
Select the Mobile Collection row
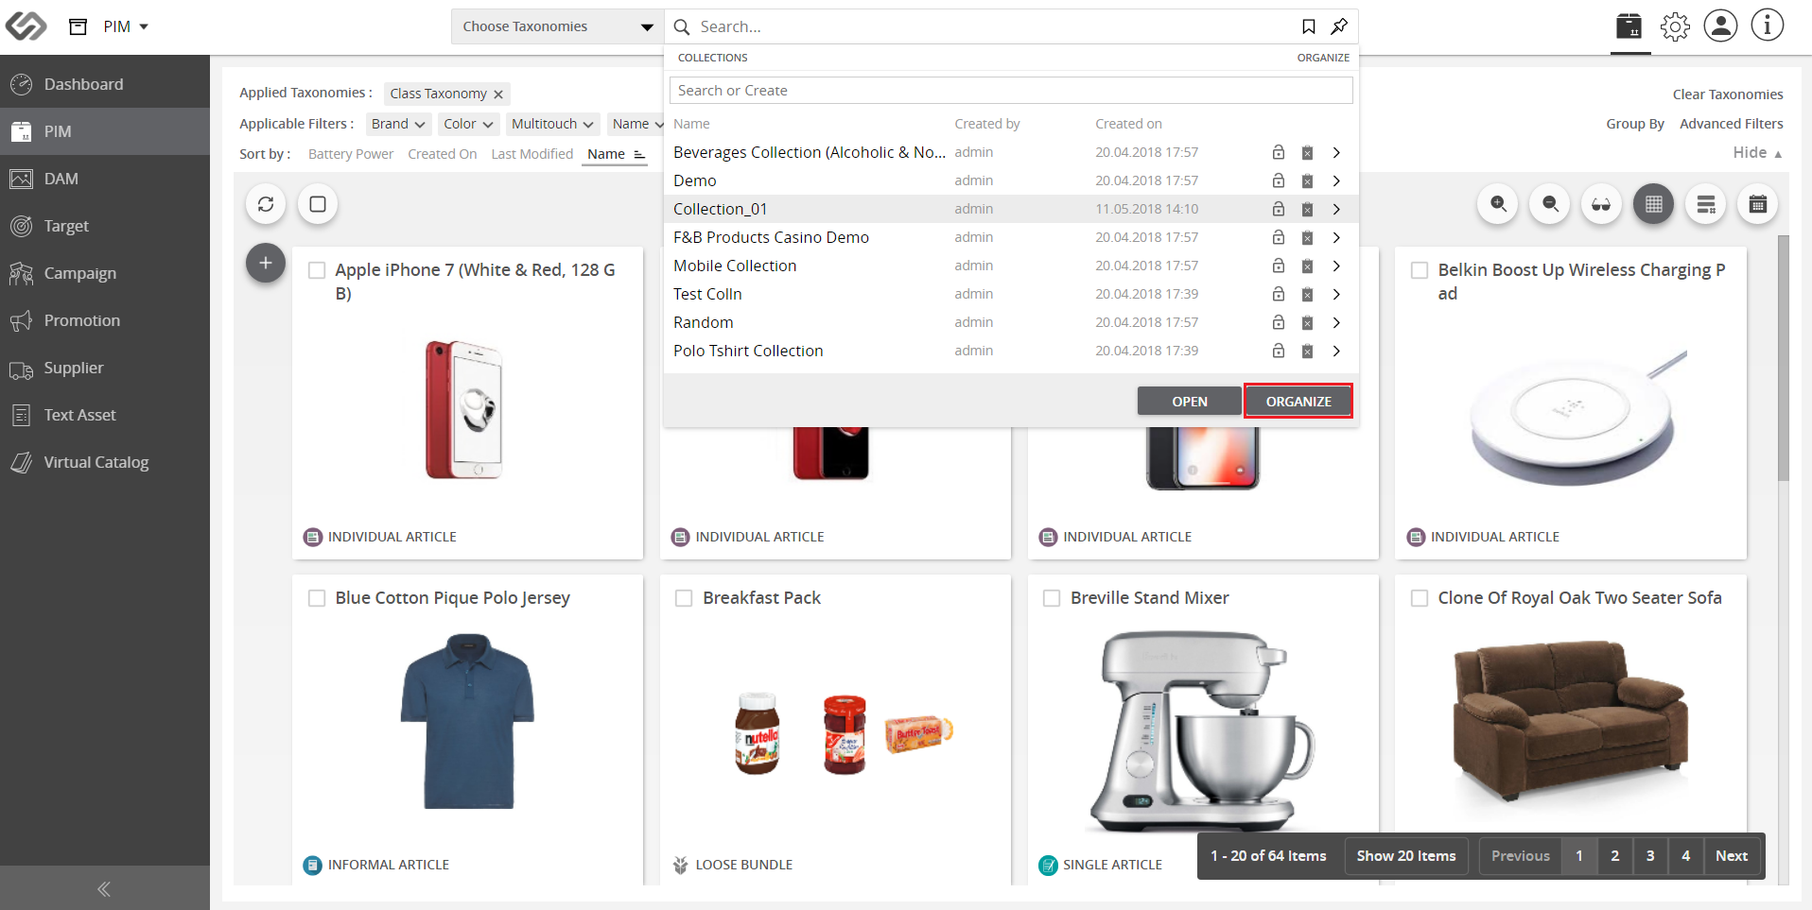point(1011,266)
